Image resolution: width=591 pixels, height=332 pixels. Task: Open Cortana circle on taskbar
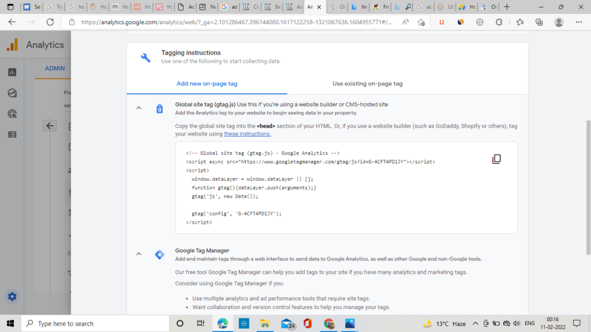(180, 323)
